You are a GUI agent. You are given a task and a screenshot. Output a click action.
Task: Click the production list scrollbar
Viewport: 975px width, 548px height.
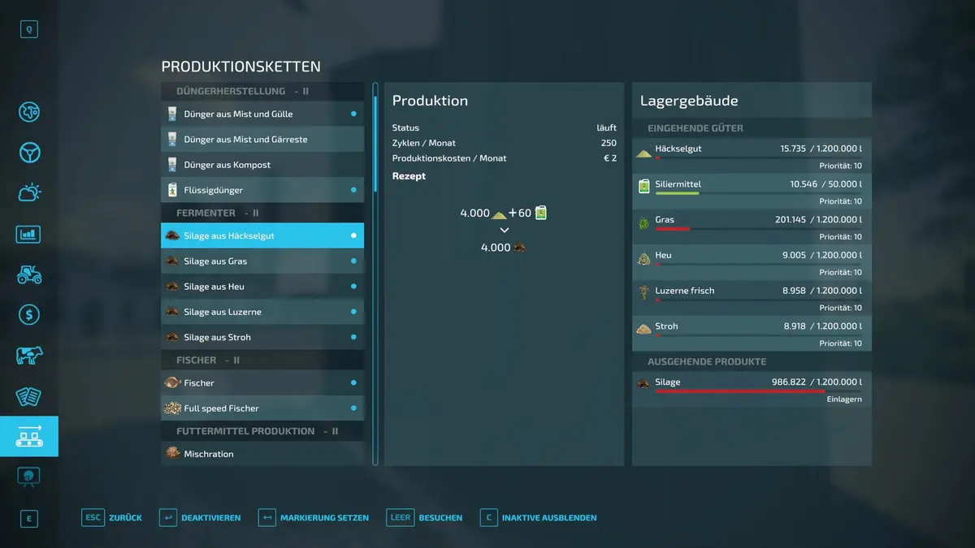click(x=375, y=138)
